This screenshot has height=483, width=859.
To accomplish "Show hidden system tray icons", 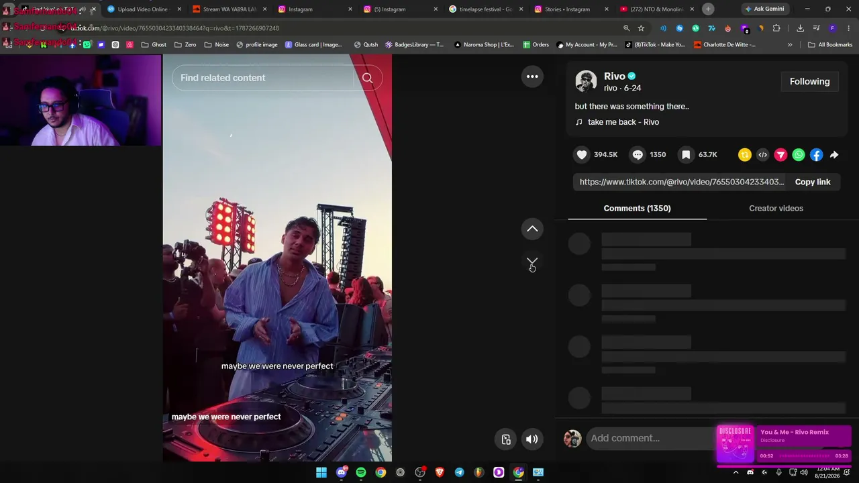I will pyautogui.click(x=736, y=472).
